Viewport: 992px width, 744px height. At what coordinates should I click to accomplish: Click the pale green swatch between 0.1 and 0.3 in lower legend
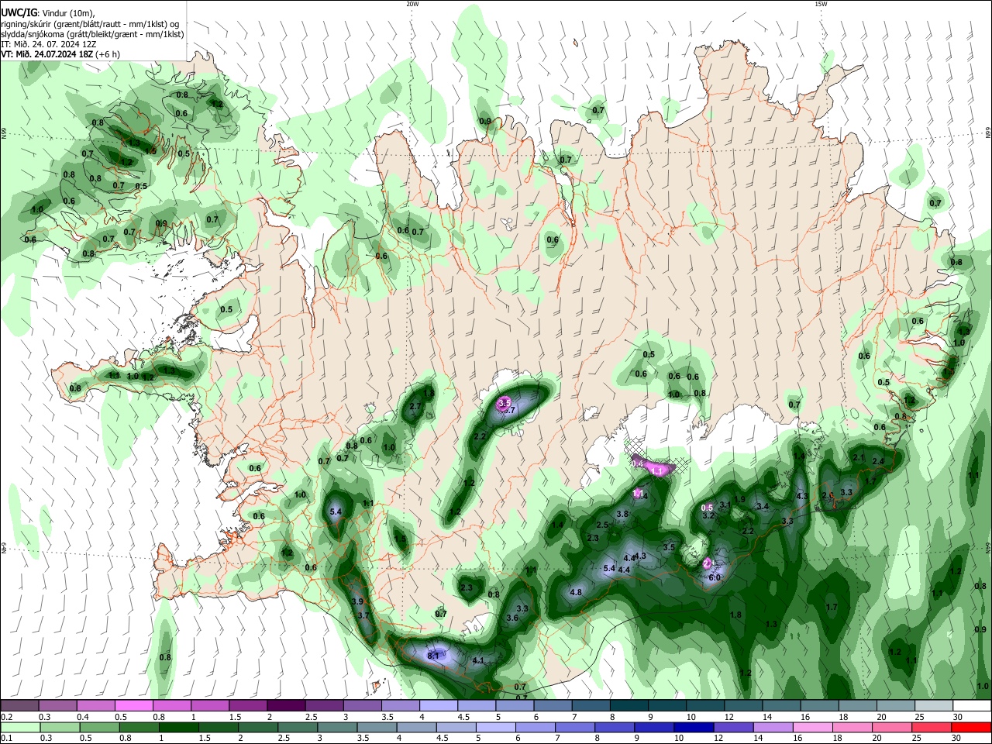click(19, 727)
